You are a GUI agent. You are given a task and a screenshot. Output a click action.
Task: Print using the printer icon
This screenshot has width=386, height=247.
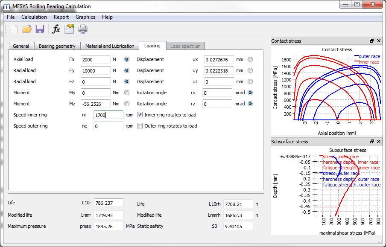tap(82, 29)
